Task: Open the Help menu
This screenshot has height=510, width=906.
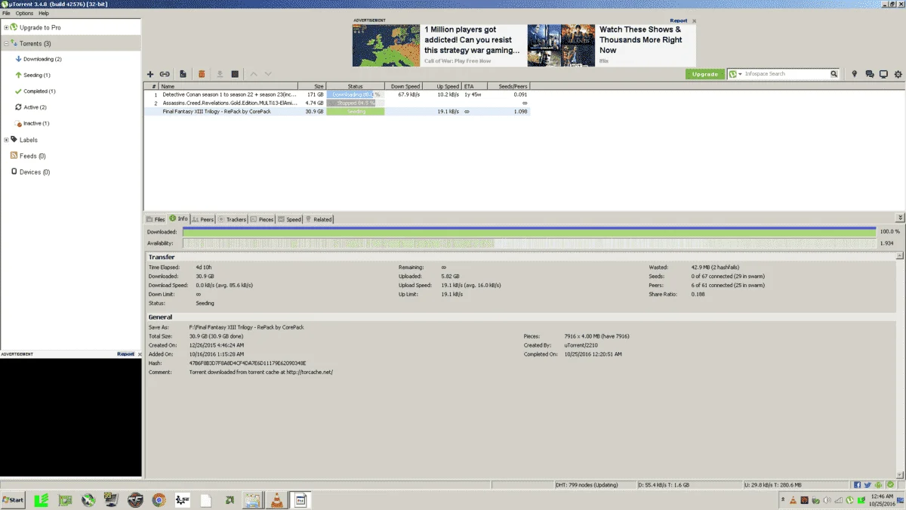Action: coord(44,14)
